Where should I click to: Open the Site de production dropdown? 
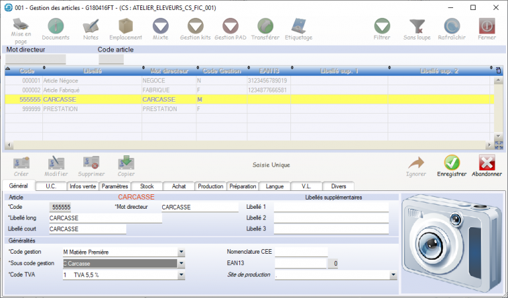(393, 275)
